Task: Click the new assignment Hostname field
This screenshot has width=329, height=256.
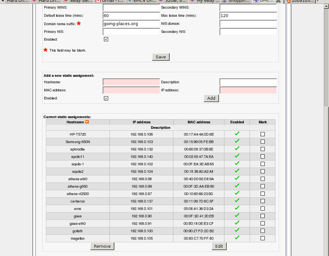Action: (131, 82)
